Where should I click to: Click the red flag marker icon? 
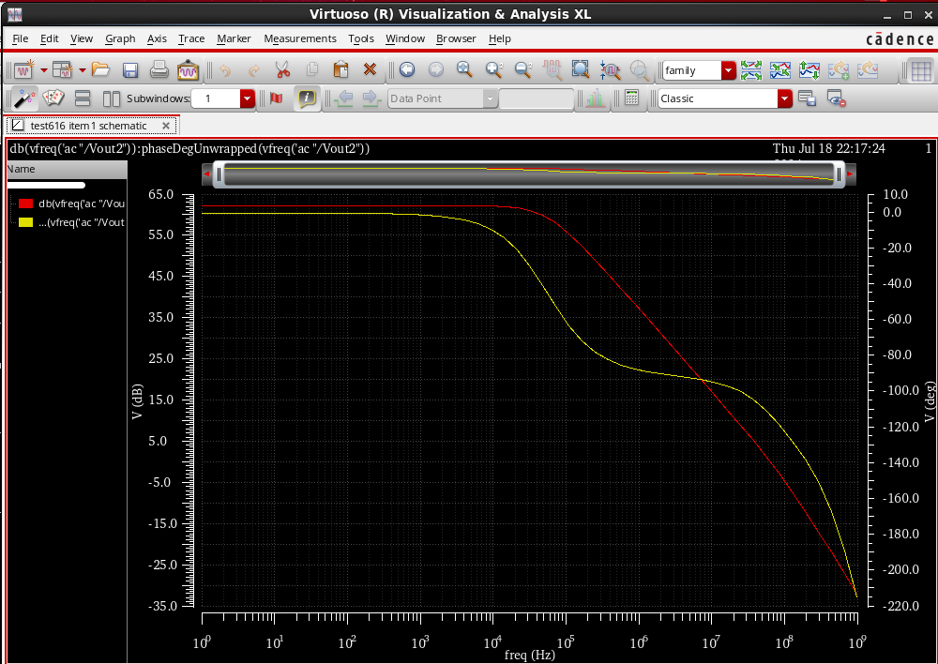click(277, 98)
